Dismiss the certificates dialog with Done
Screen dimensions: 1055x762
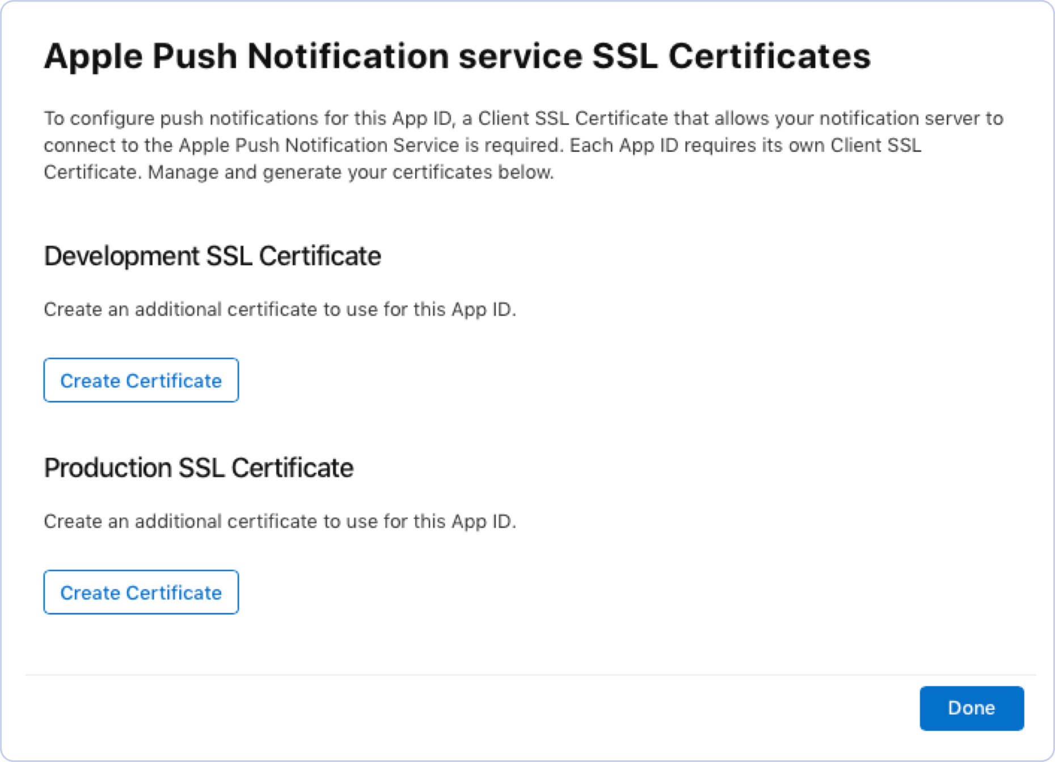(971, 708)
